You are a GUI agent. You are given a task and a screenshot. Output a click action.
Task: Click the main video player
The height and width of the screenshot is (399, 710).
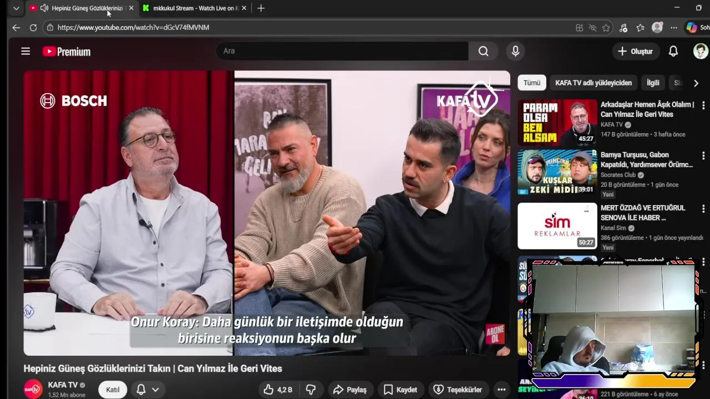click(x=267, y=213)
